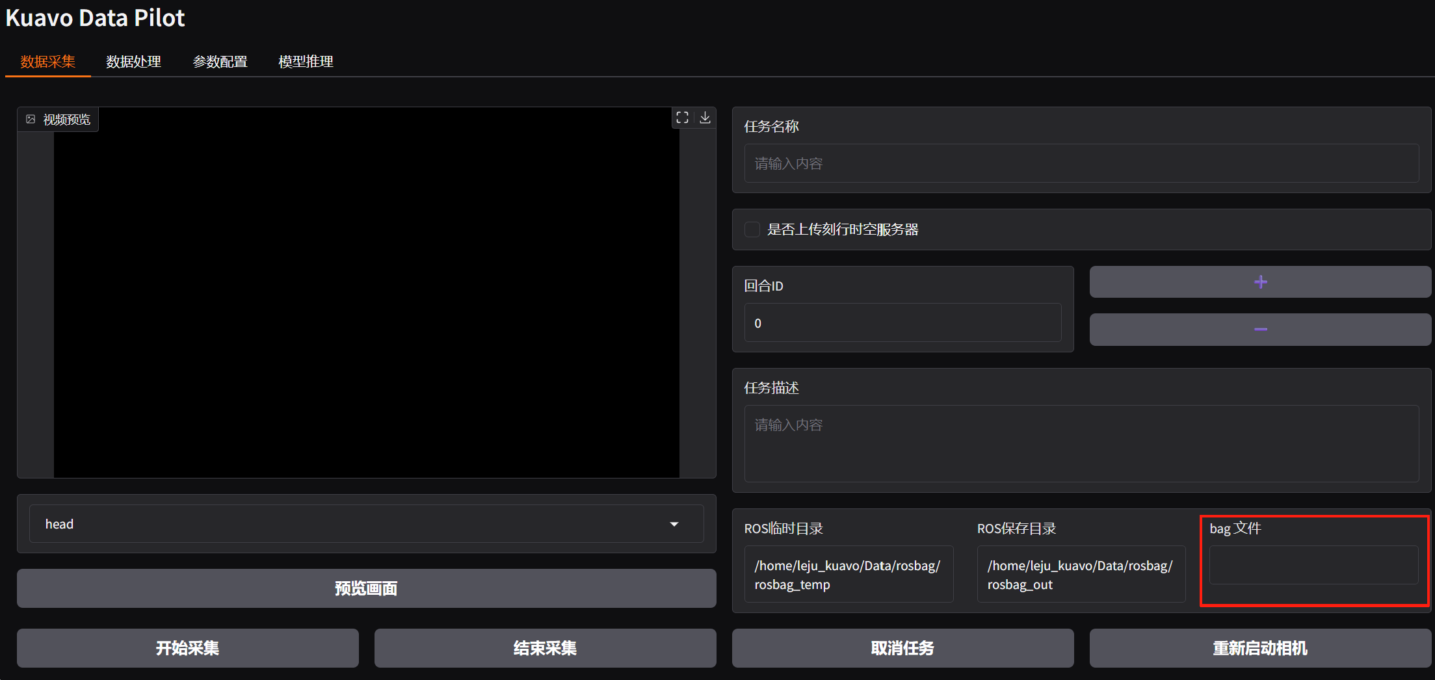This screenshot has width=1435, height=680.
Task: Open the head camera dropdown
Action: (367, 524)
